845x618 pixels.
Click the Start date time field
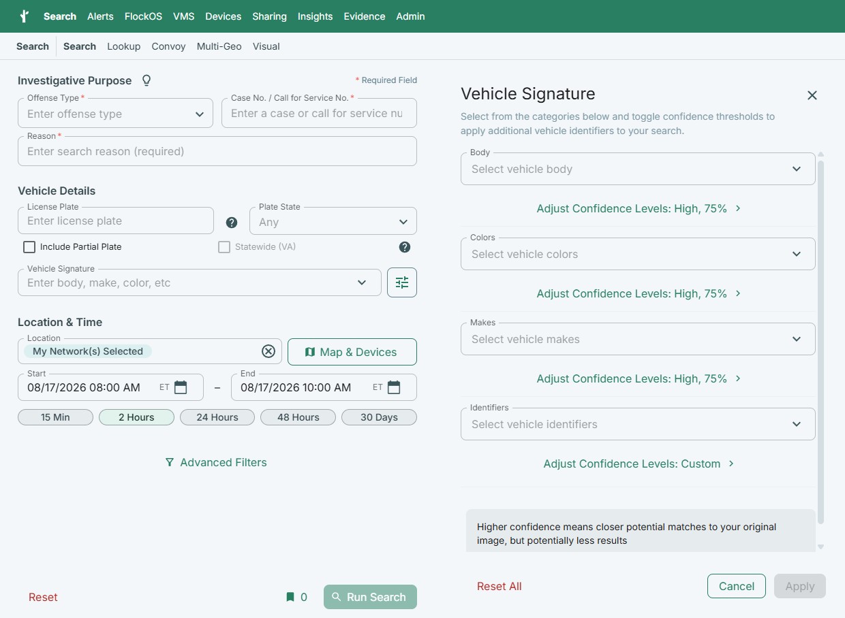tap(110, 387)
